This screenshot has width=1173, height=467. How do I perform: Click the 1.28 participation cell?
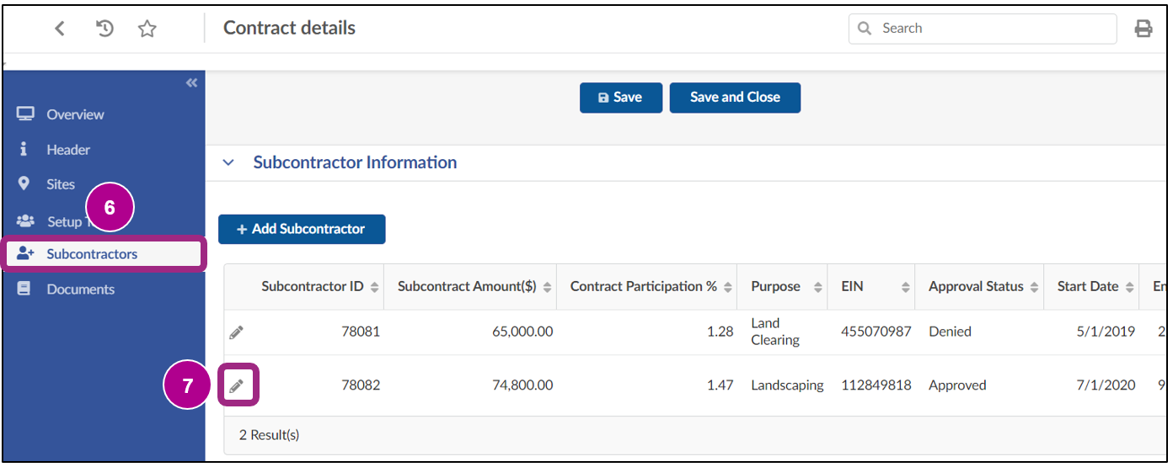pyautogui.click(x=721, y=332)
